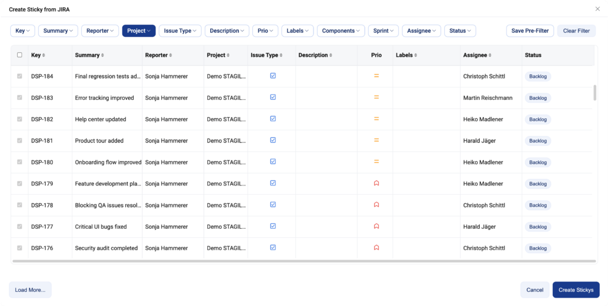The width and height of the screenshot is (608, 306).
Task: Toggle the select-all checkbox in header
Action: pyautogui.click(x=20, y=55)
